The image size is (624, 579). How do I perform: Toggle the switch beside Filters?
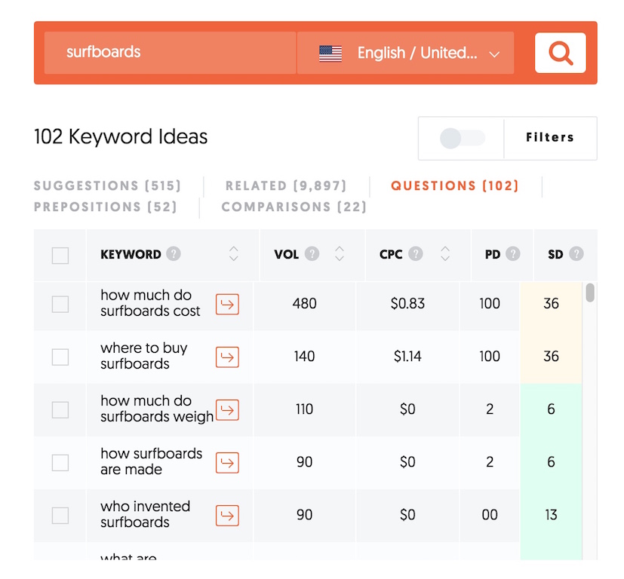coord(462,139)
